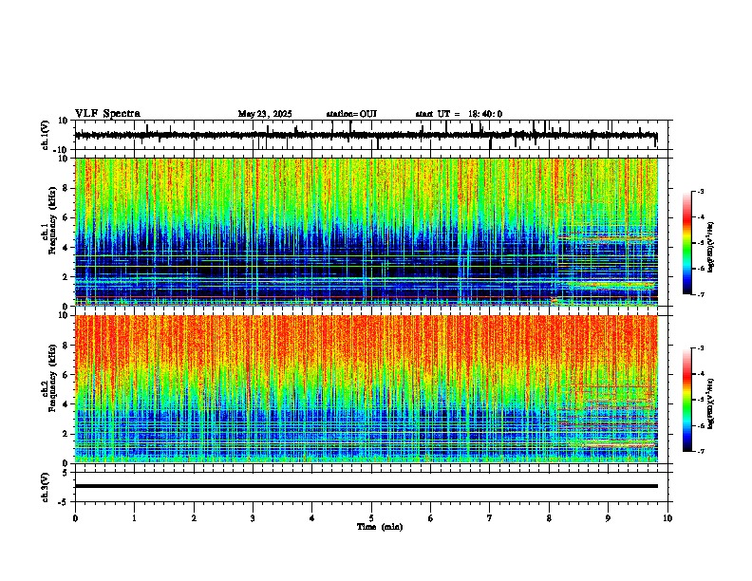The image size is (752, 581).
Task: Click time axis tick label "3"
Action: (253, 518)
